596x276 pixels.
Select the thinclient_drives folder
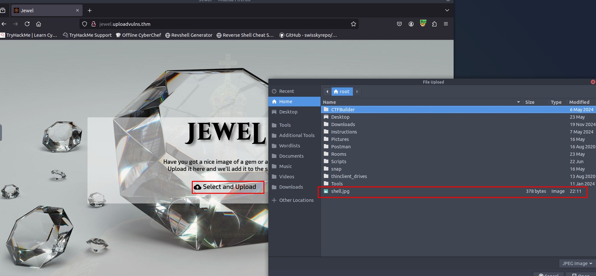tap(458, 176)
